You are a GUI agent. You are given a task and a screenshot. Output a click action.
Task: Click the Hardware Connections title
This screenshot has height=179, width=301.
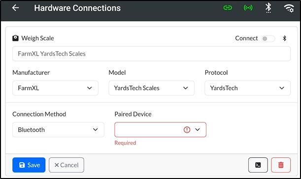[x=77, y=8]
